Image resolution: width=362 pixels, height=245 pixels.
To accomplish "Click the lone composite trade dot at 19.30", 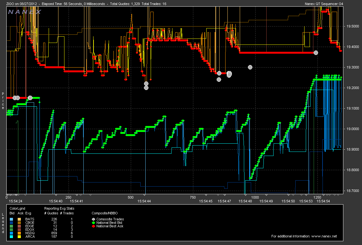I will pyautogui.click(x=250, y=67).
